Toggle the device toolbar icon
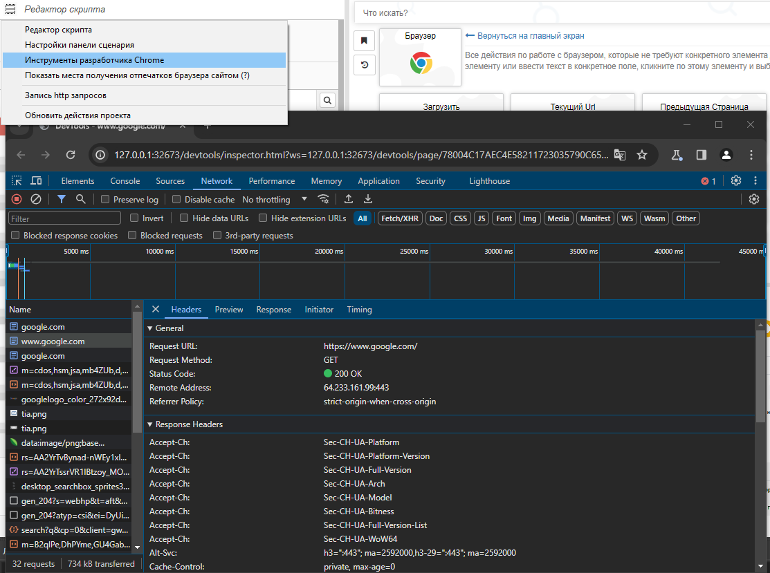770x573 pixels. coord(36,181)
